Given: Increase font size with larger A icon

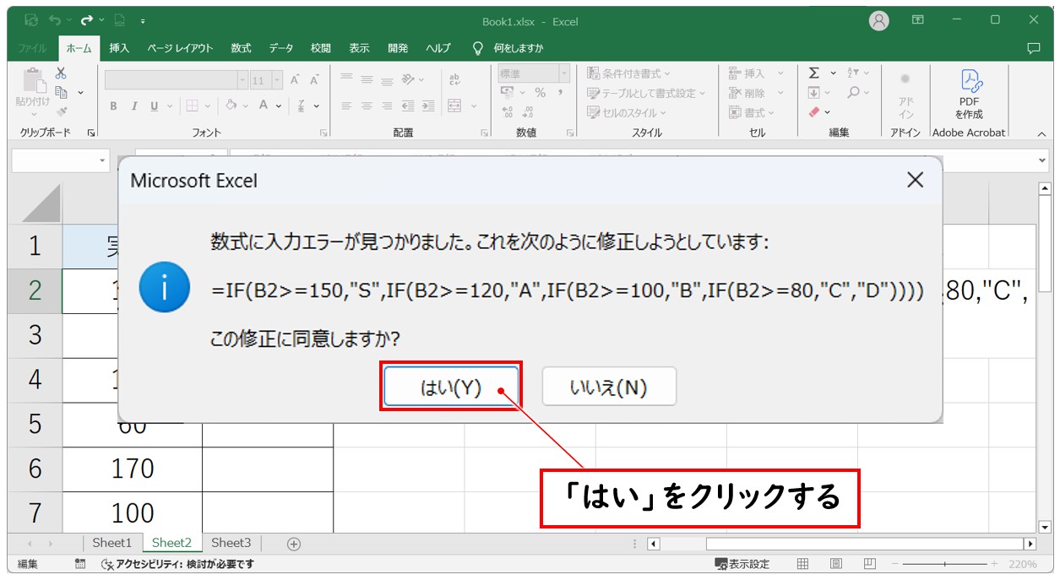Looking at the screenshot, I should (295, 80).
